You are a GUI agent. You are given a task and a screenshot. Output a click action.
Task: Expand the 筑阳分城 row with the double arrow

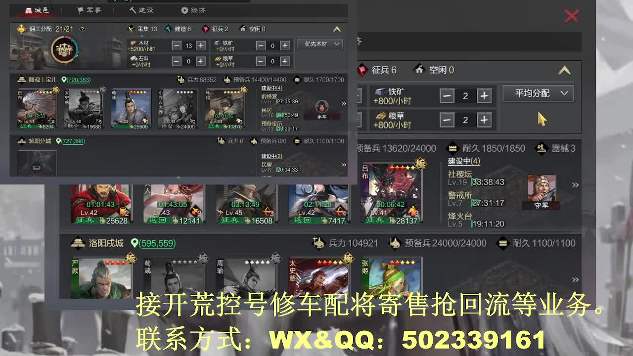coord(344,165)
